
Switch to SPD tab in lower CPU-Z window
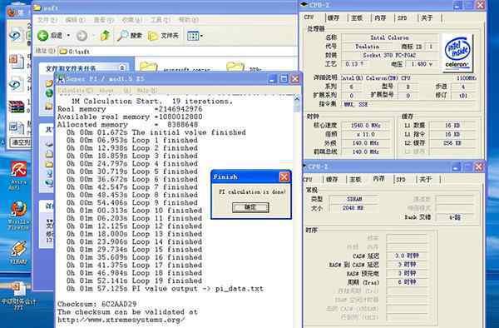(x=401, y=180)
